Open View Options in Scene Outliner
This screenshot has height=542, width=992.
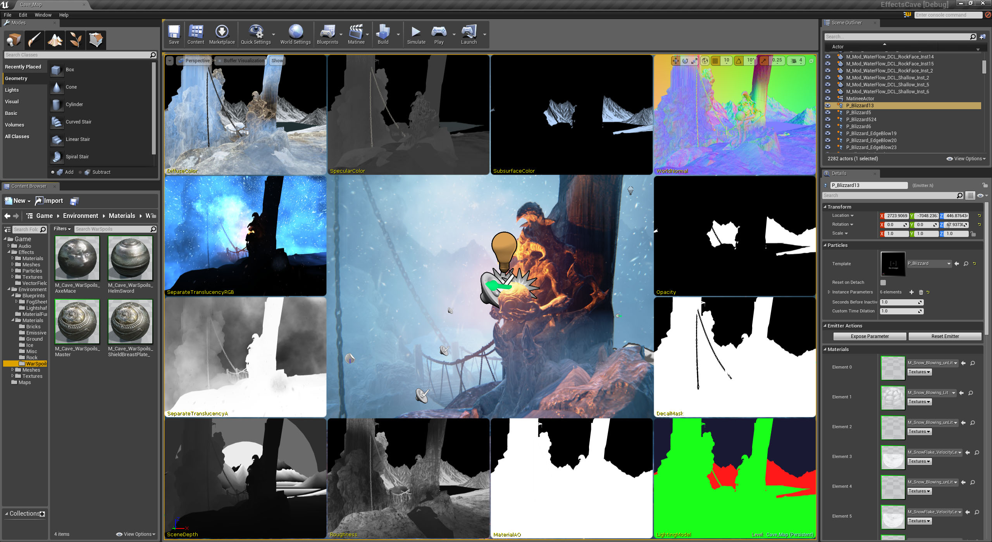click(x=966, y=159)
